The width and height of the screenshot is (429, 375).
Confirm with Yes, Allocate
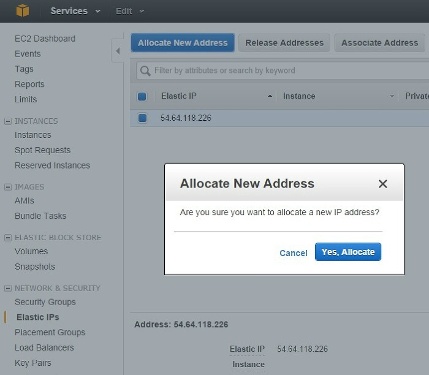[348, 252]
